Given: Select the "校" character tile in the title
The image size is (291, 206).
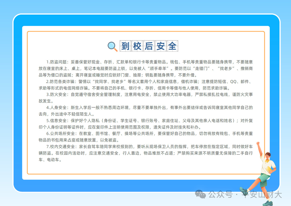Looking at the screenshot, I should (x=137, y=46).
